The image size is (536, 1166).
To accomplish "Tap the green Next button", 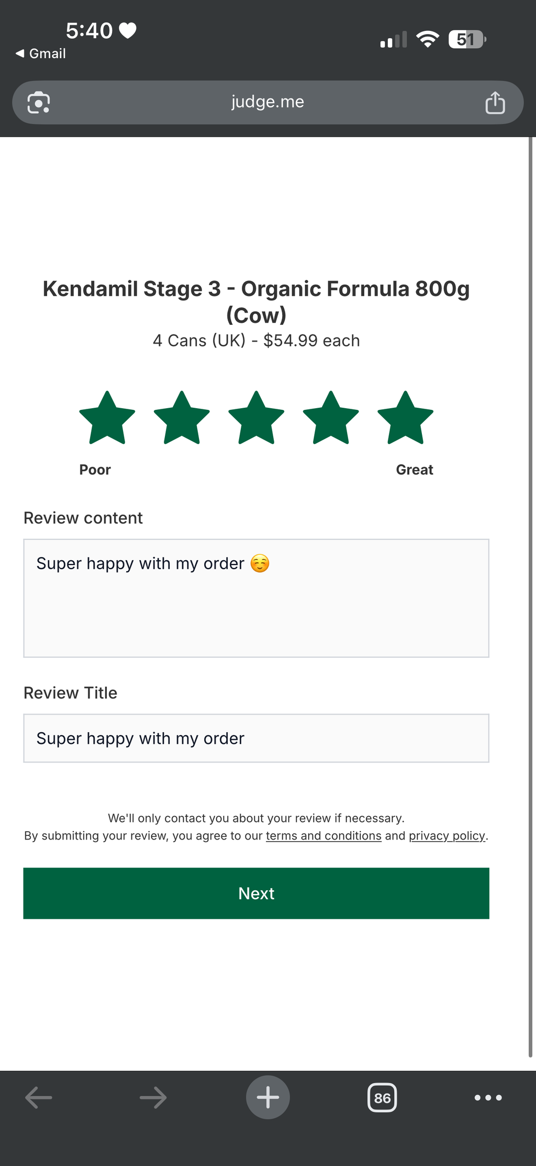I will 256,893.
